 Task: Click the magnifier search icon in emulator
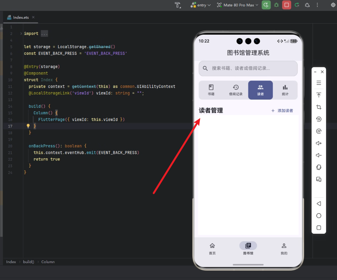pyautogui.click(x=205, y=68)
